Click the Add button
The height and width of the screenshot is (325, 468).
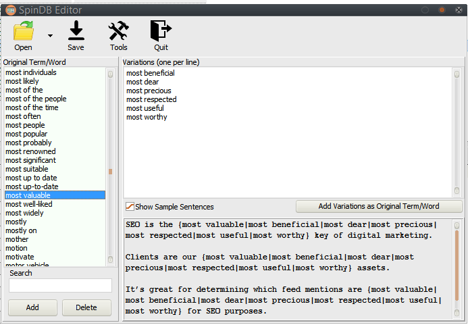pos(32,307)
